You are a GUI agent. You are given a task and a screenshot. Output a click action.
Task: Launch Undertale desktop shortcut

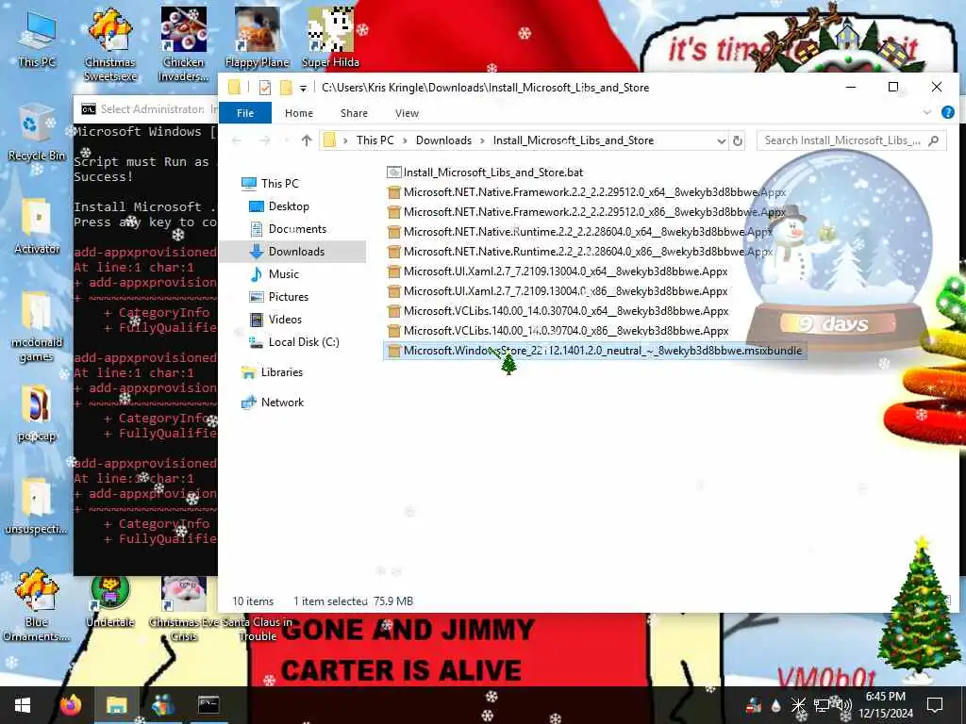109,601
